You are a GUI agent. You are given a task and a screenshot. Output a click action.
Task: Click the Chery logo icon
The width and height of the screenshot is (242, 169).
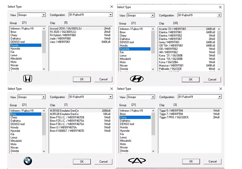tap(137, 161)
